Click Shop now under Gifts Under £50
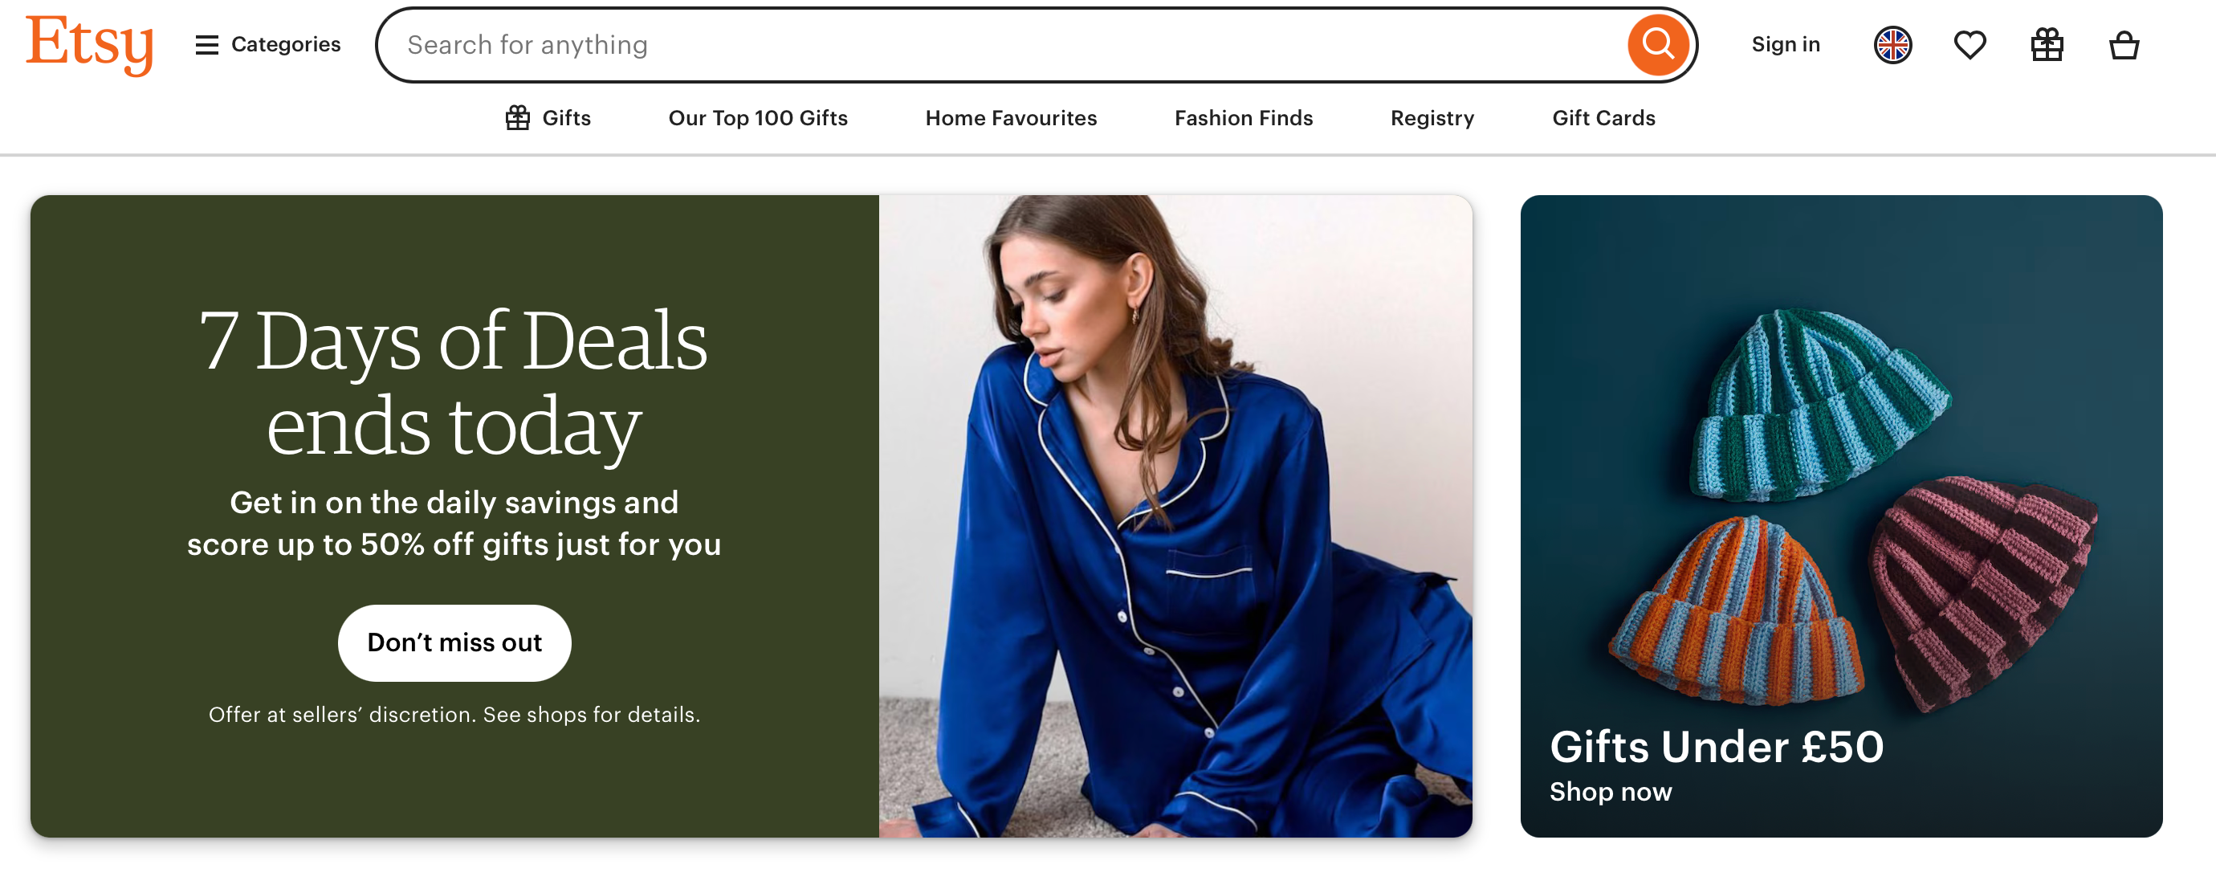The width and height of the screenshot is (2216, 893). pos(1610,792)
